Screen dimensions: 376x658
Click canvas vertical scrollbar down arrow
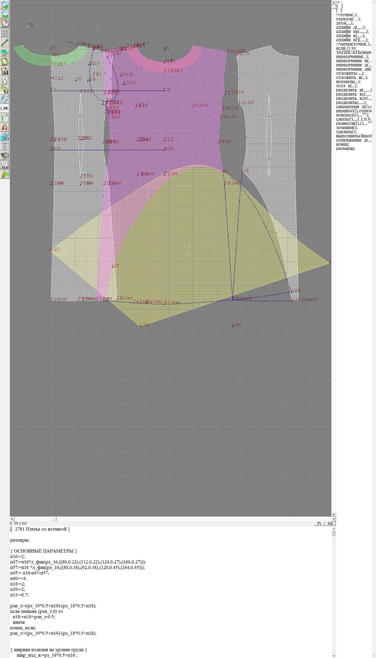point(334,514)
